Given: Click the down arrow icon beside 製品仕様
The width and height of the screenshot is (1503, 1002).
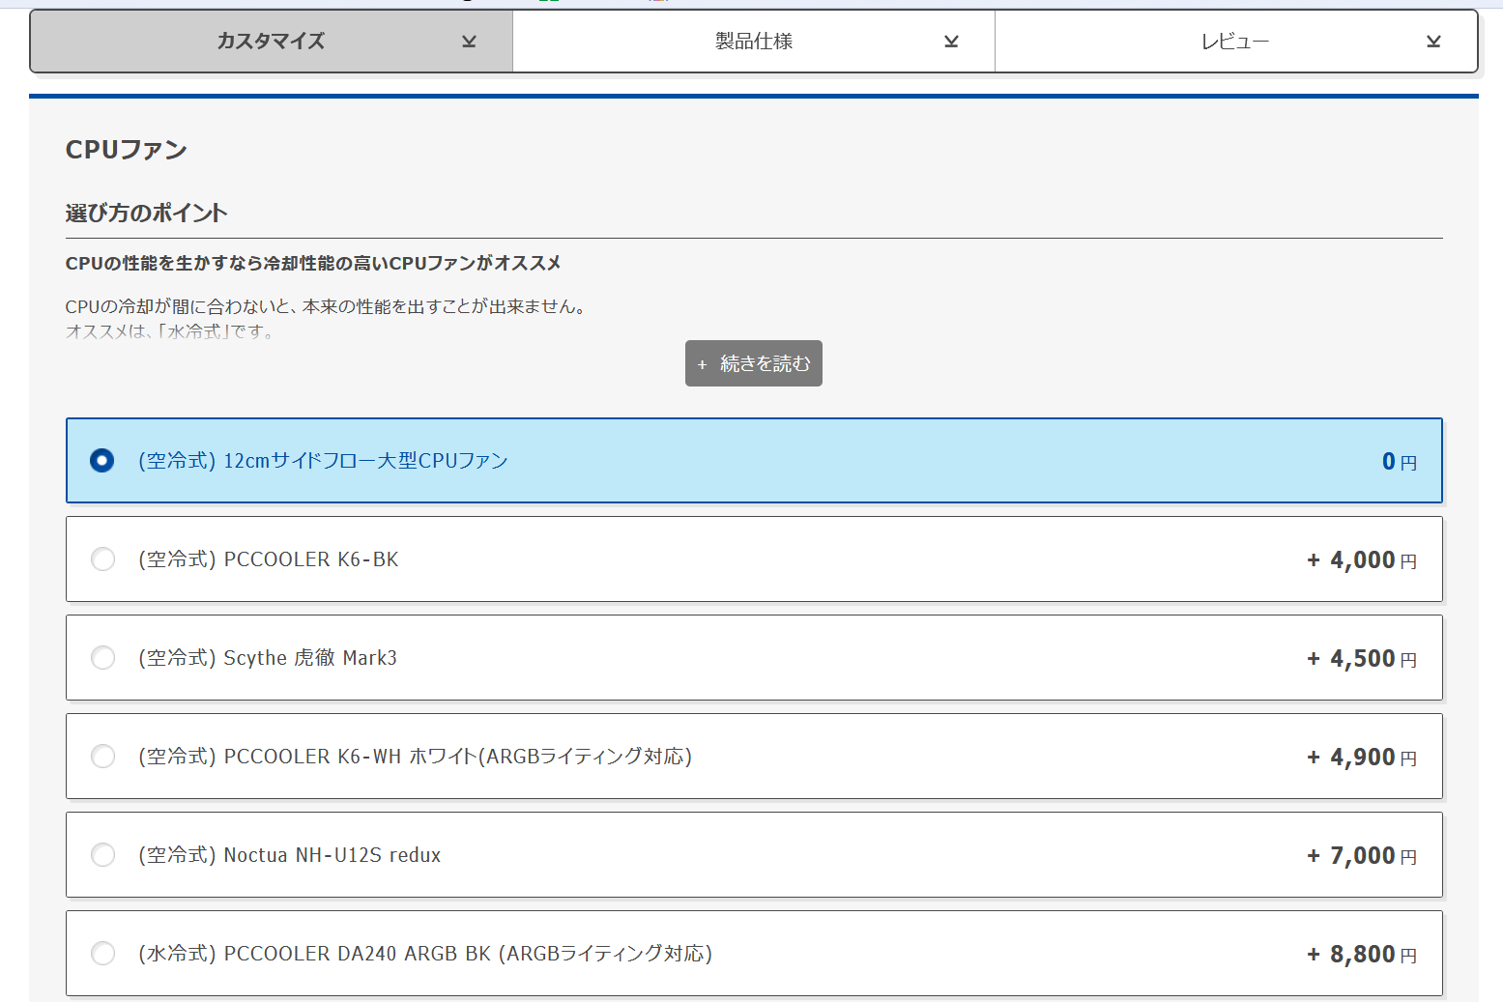Looking at the screenshot, I should [x=951, y=42].
